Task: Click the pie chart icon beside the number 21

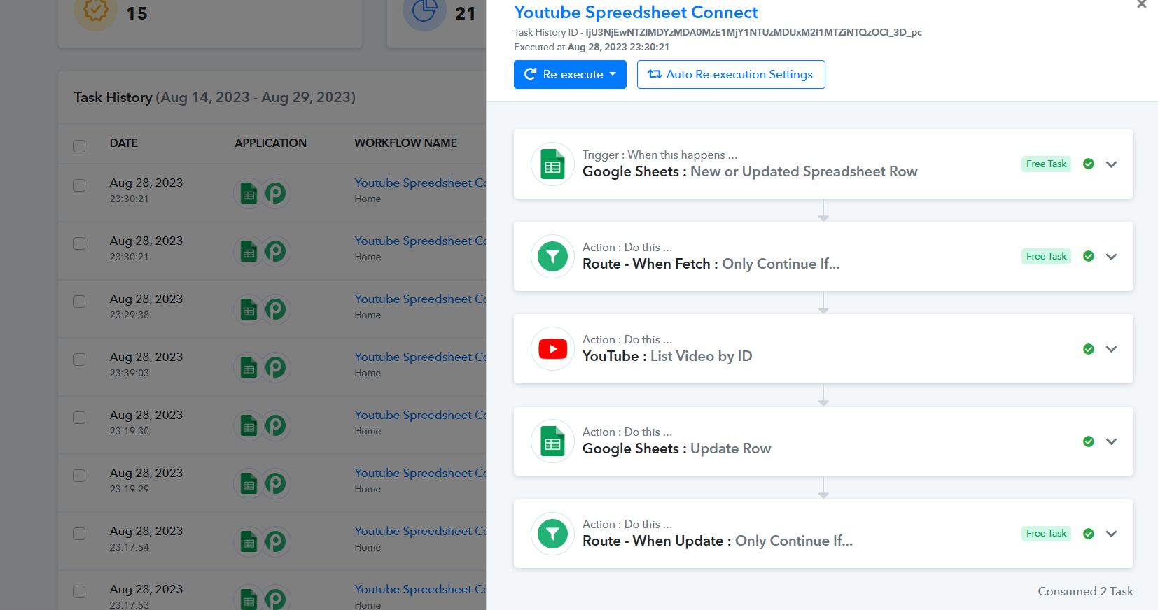Action: [424, 10]
